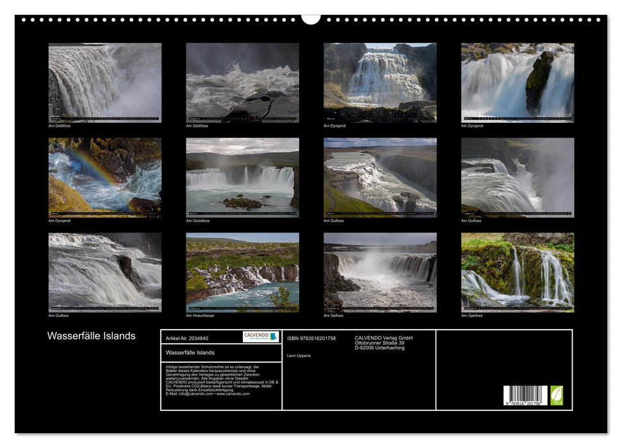The image size is (622, 448).
Task: Click the large 'Wasserfälle Islands' title
Action: (x=92, y=336)
